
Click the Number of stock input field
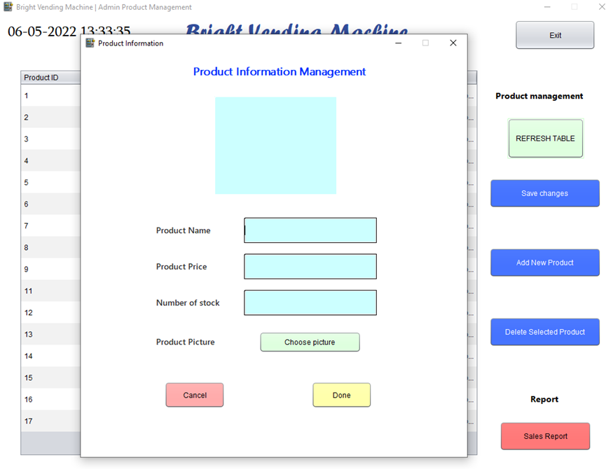click(x=310, y=302)
